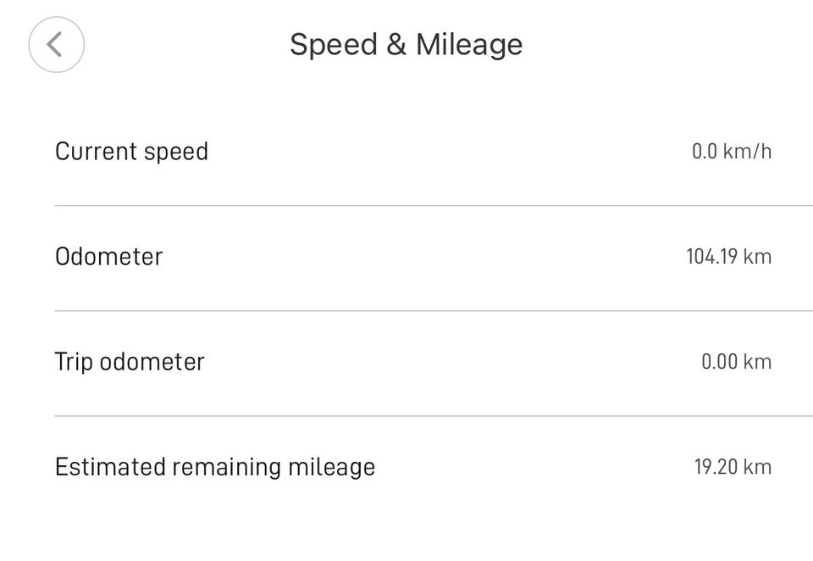Click the Speed & Mileage page title

pos(406,44)
